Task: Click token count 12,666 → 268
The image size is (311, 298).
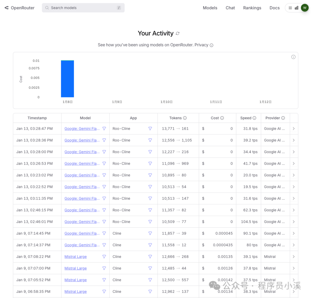Action: pos(175,257)
